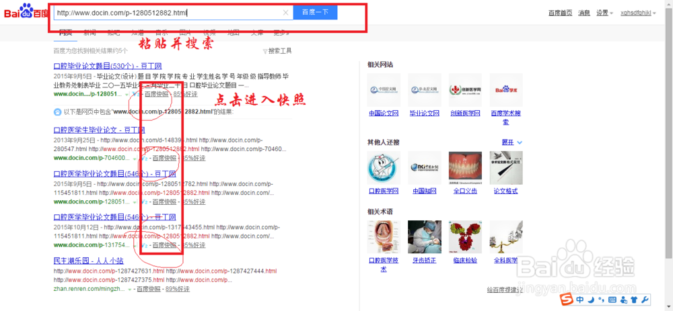The image size is (673, 311).
Task: Expand the green arrow after www.docin..../p-128051...
Action: tap(128, 94)
